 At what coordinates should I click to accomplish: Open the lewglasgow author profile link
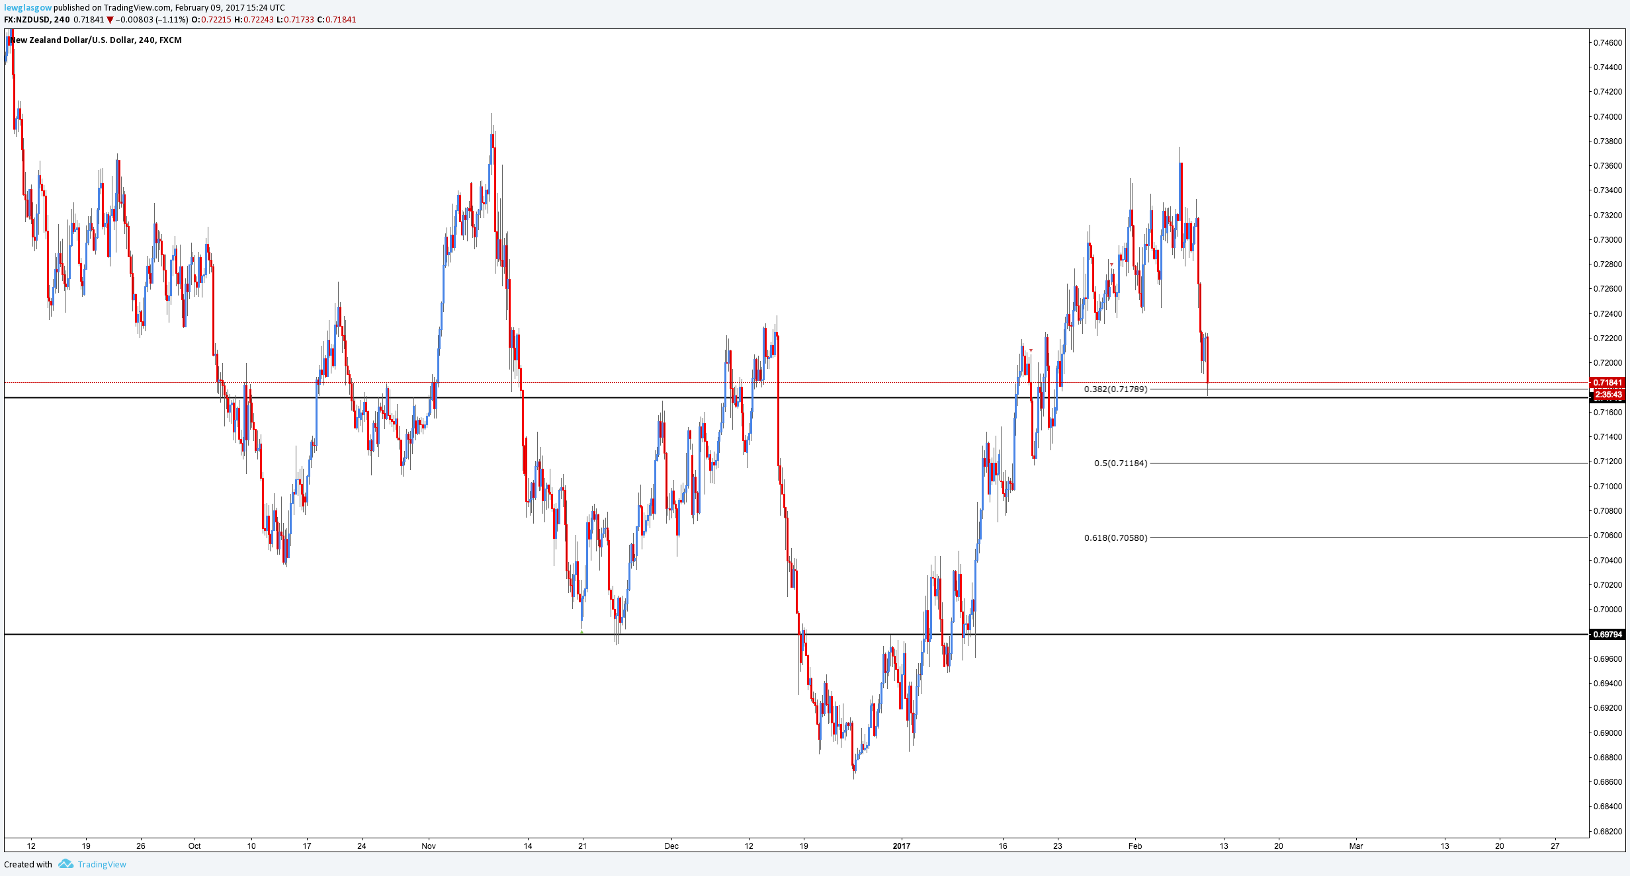pyautogui.click(x=28, y=8)
